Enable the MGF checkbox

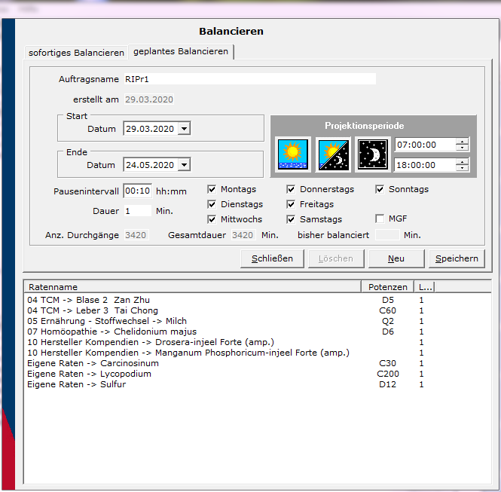click(380, 218)
